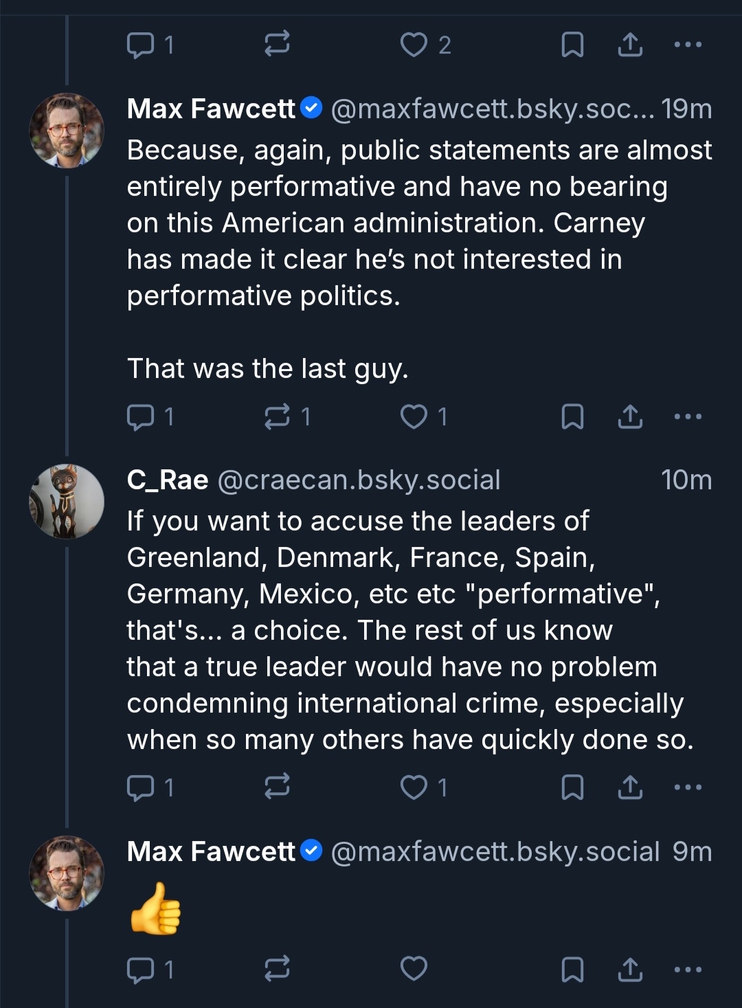The height and width of the screenshot is (1008, 742).
Task: Open more options on C_Rae's post
Action: pos(688,787)
